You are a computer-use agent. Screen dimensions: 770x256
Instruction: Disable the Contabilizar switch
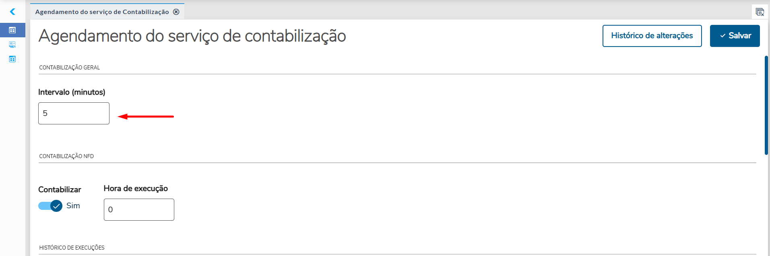(x=50, y=206)
